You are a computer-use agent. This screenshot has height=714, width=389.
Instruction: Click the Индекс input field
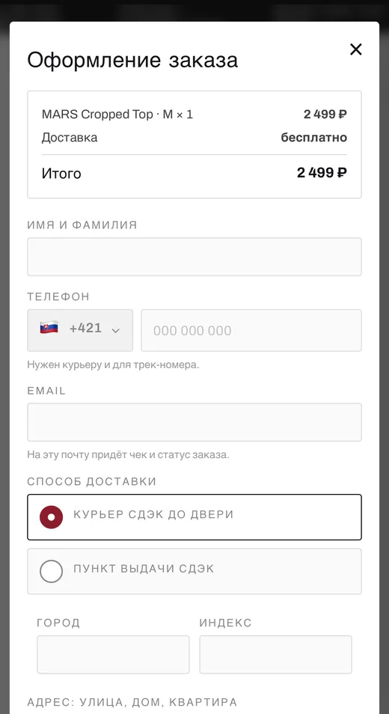tap(276, 655)
